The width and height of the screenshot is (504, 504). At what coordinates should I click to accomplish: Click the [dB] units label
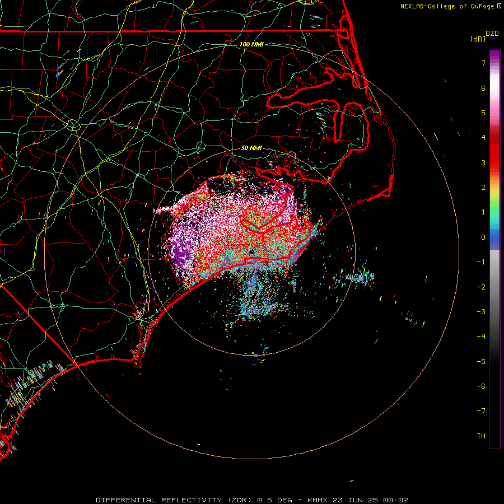click(478, 39)
